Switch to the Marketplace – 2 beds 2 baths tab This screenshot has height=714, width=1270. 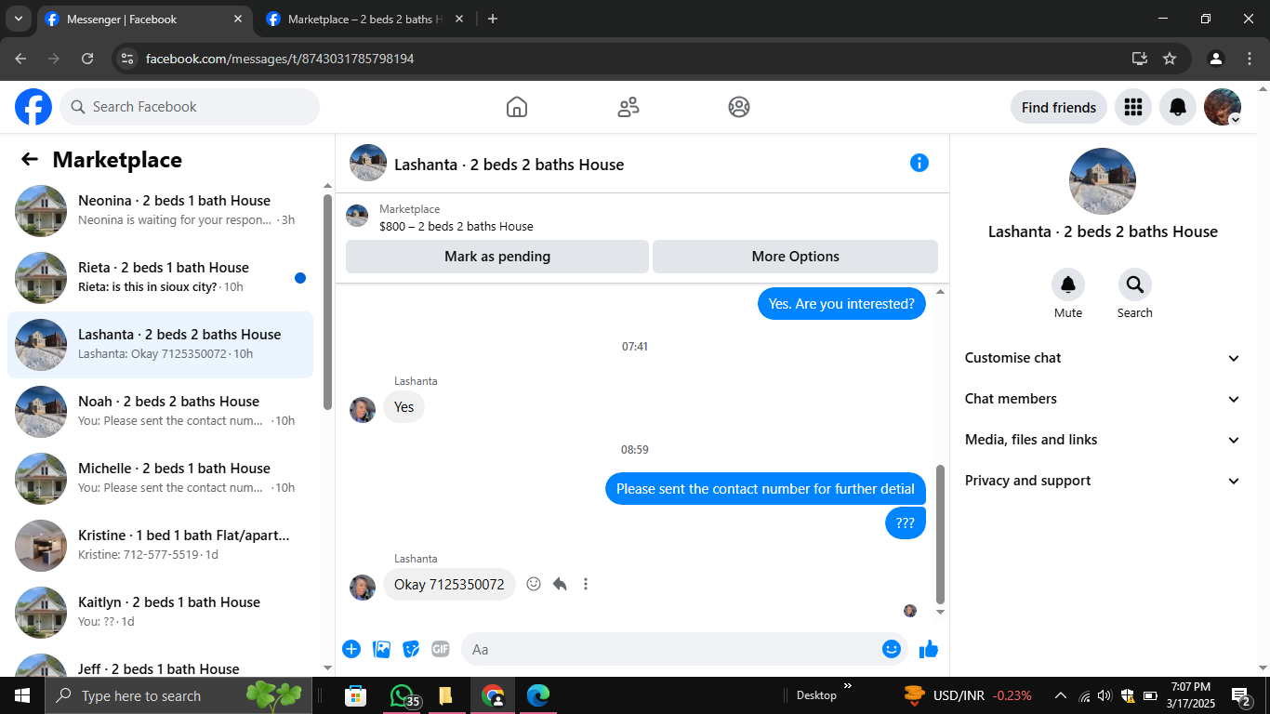(x=365, y=19)
